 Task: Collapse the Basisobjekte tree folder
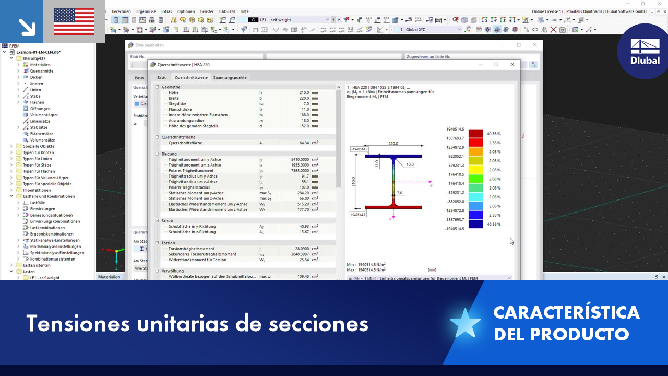pos(11,58)
